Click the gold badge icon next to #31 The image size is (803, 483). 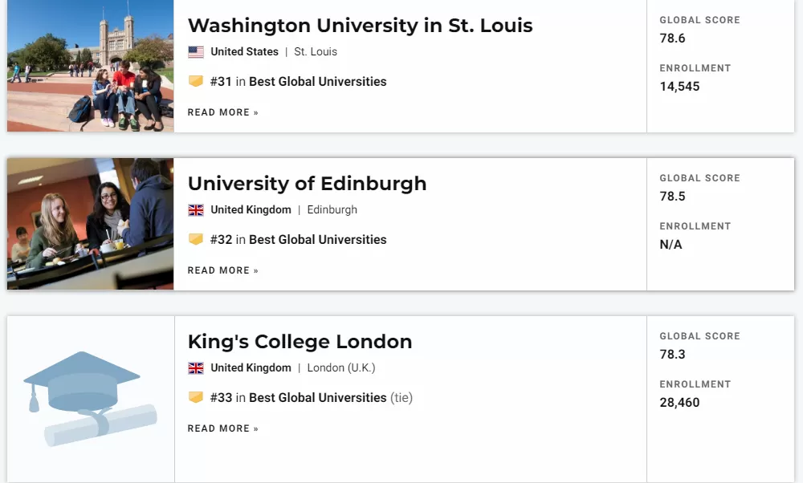coord(196,81)
